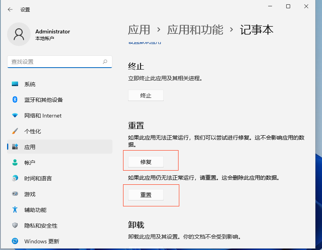Viewport: 322px width, 250px height.
Task: Minimize the Settings window
Action: pyautogui.click(x=270, y=6)
